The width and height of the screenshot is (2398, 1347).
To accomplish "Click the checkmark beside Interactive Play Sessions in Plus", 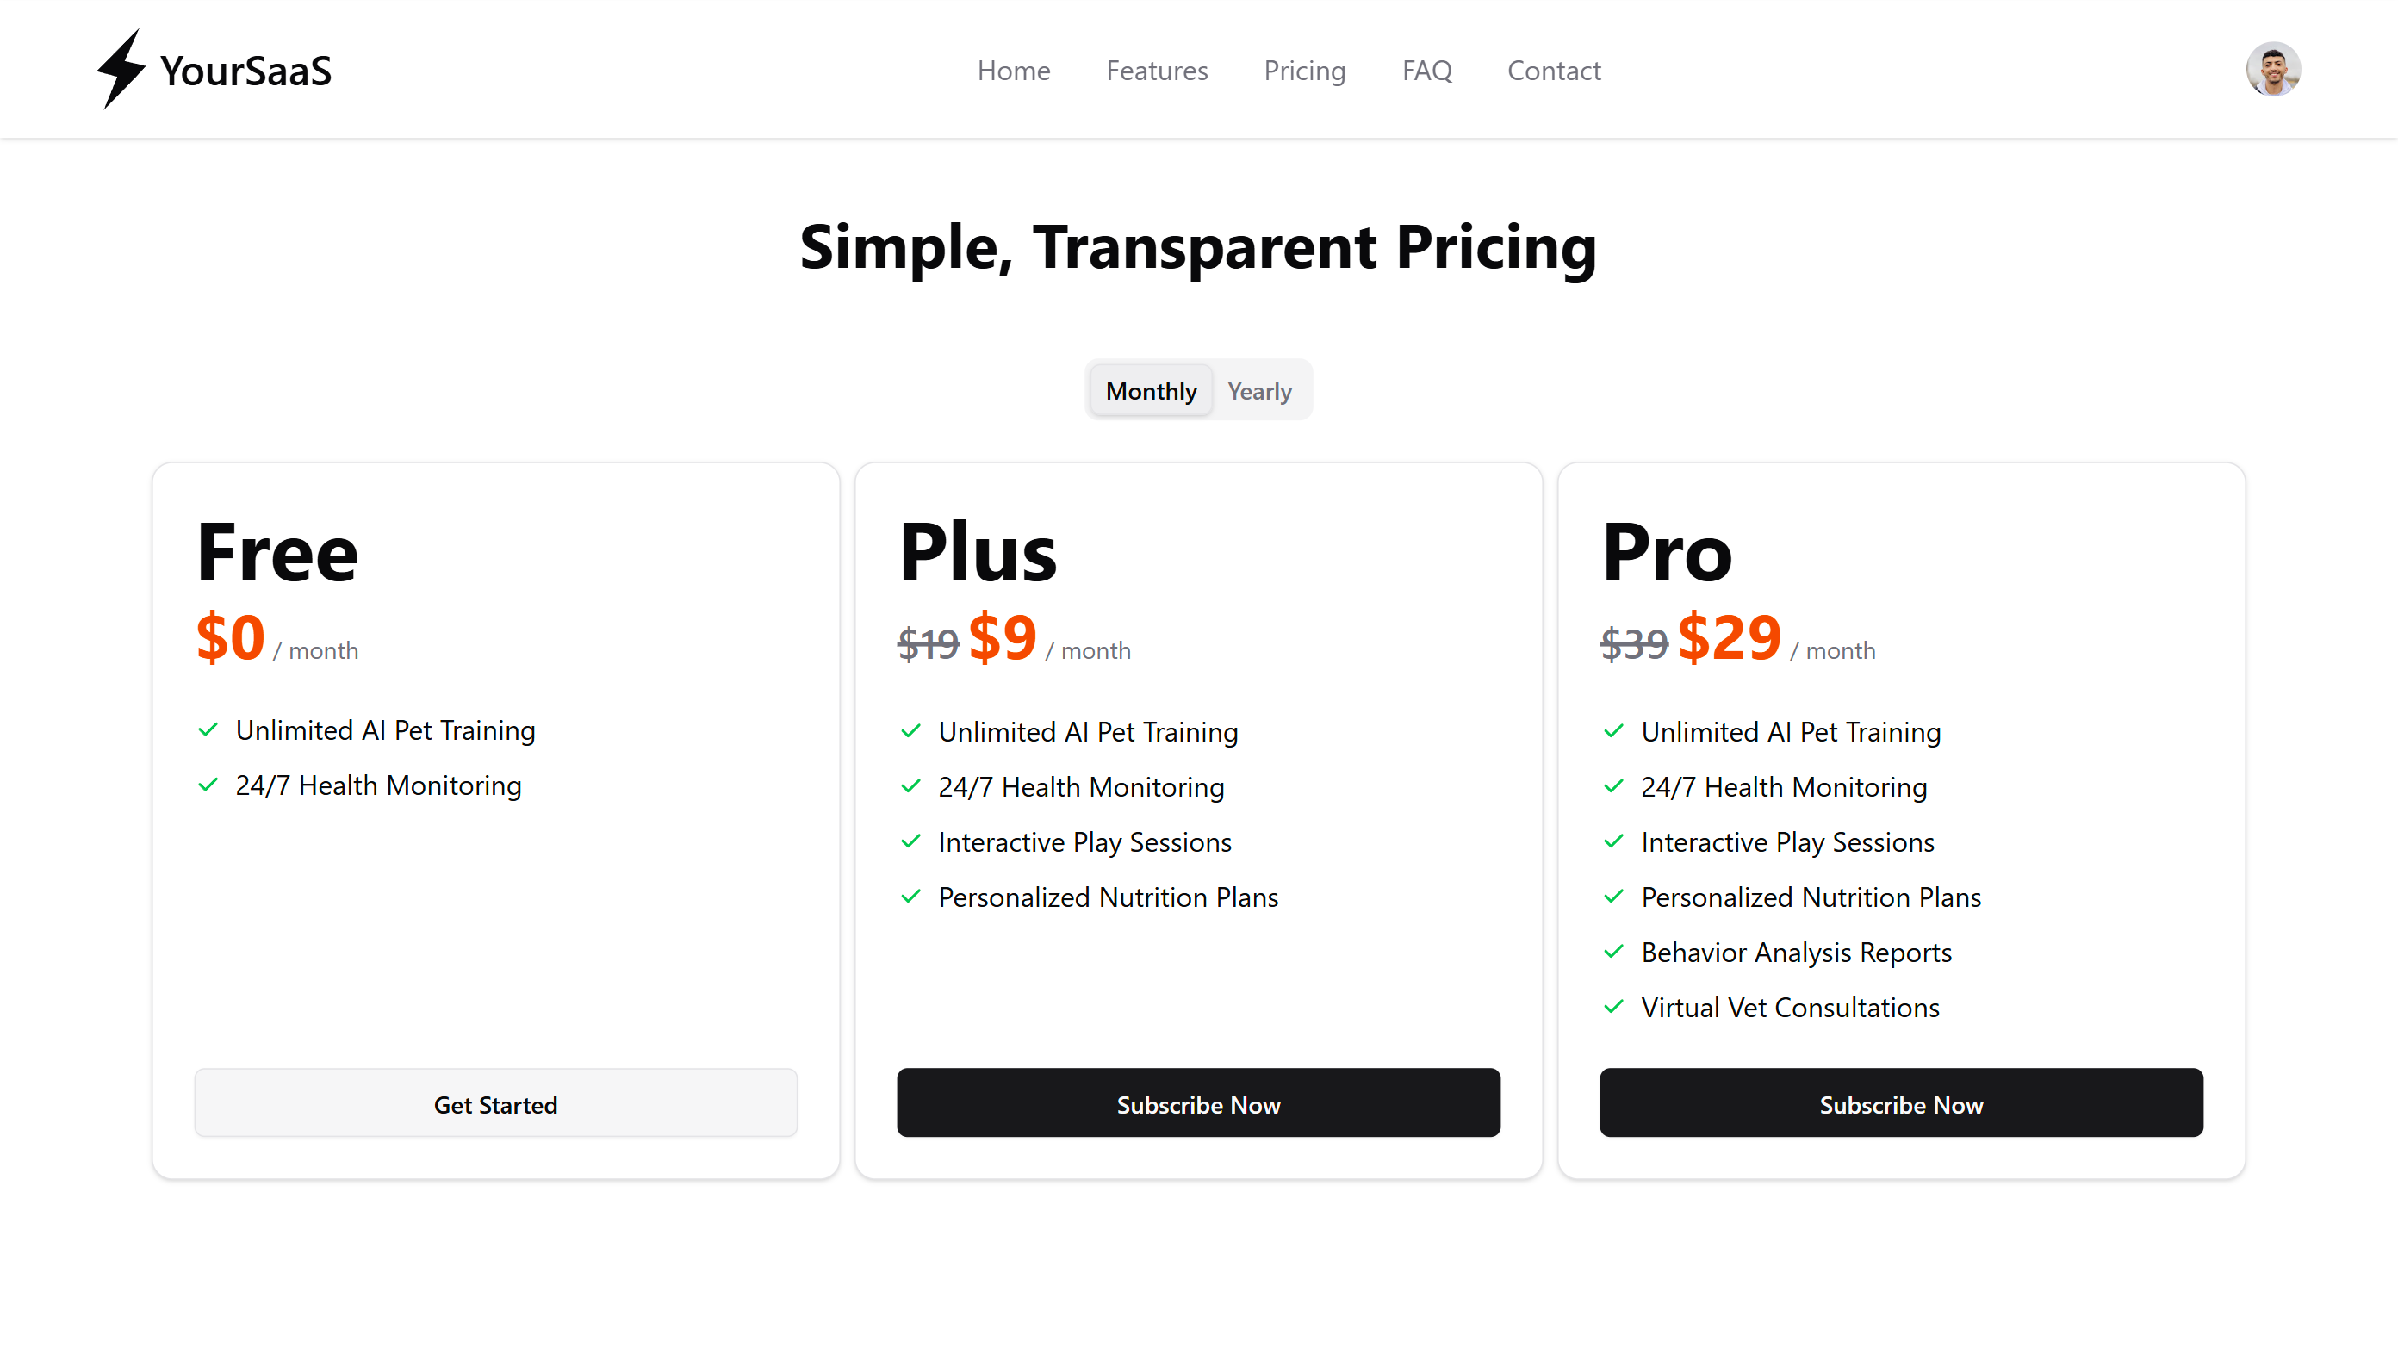I will pos(910,842).
